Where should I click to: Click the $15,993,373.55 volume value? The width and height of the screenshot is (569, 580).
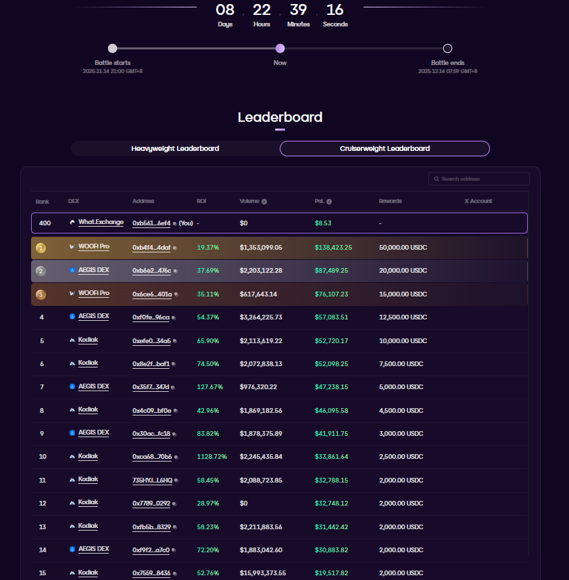pyautogui.click(x=263, y=573)
